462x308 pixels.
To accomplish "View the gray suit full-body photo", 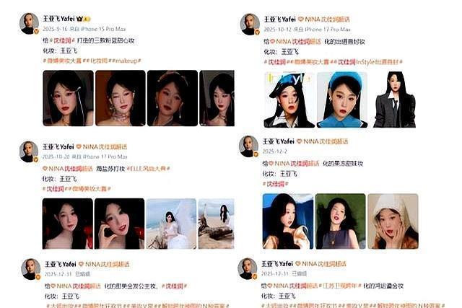I will (x=395, y=100).
